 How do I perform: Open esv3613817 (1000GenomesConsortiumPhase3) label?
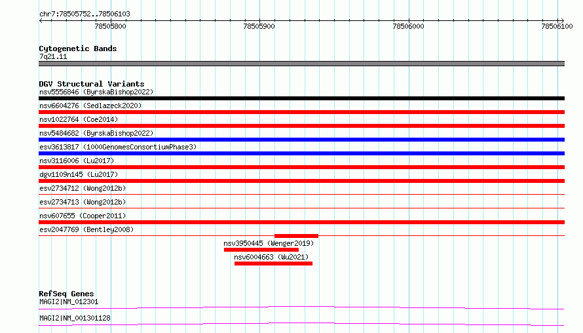pos(118,147)
